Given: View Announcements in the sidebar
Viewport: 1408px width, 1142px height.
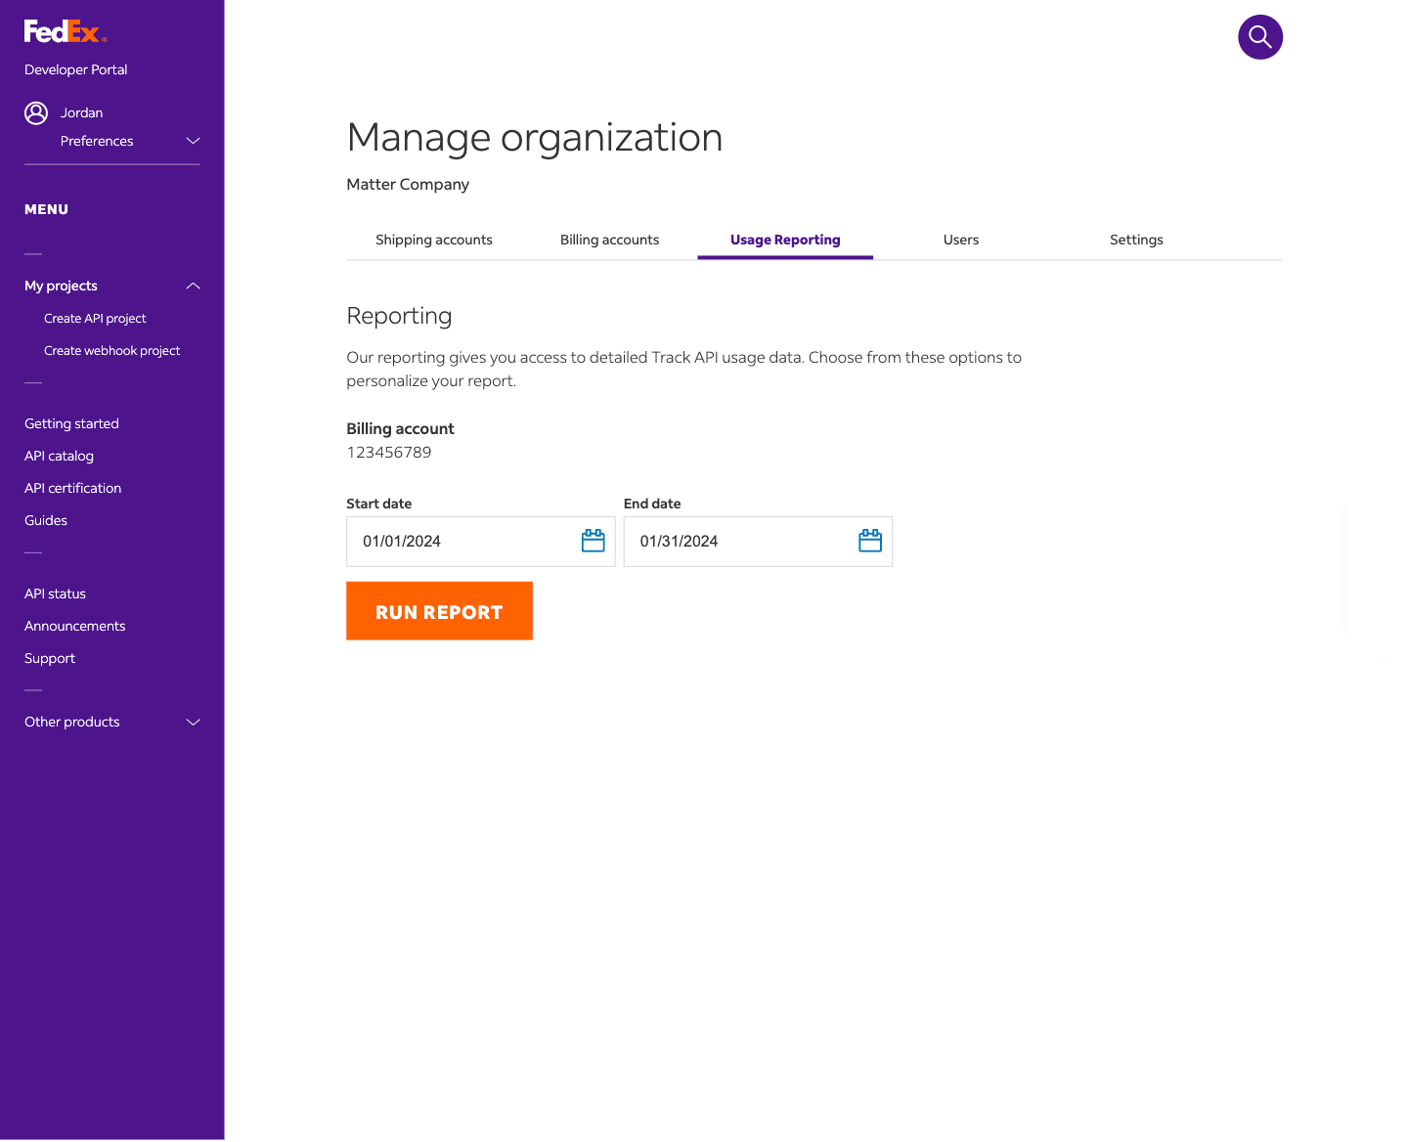Looking at the screenshot, I should tap(75, 626).
